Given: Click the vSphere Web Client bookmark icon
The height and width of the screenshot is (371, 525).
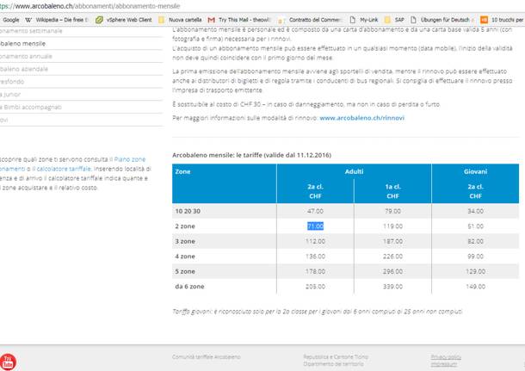Looking at the screenshot, I should click(x=99, y=20).
